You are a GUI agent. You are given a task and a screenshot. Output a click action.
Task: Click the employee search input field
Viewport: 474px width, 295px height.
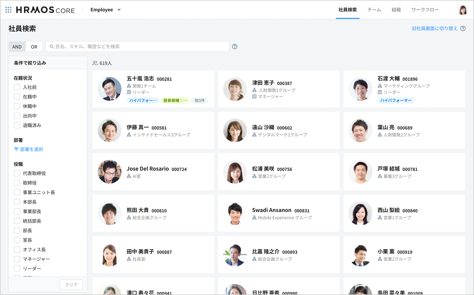pos(141,47)
